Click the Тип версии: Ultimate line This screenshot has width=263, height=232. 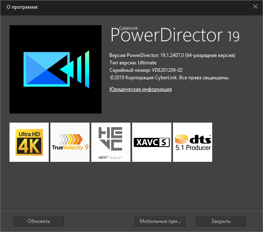pyautogui.click(x=133, y=63)
